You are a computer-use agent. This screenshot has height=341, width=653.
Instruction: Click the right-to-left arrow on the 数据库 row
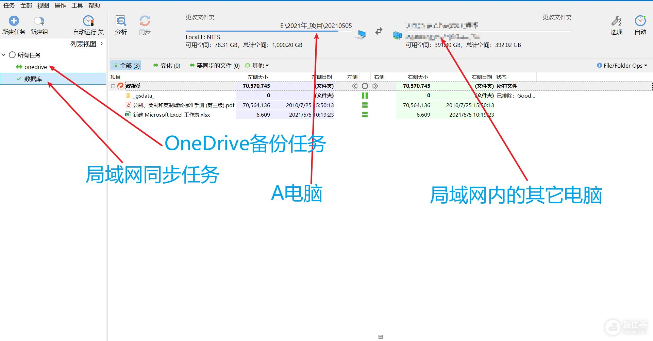[355, 86]
